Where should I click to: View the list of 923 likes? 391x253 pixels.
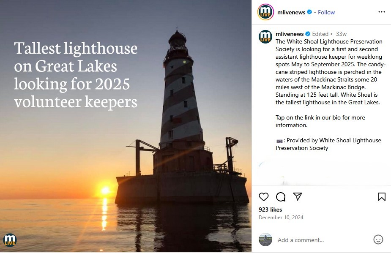click(x=270, y=209)
